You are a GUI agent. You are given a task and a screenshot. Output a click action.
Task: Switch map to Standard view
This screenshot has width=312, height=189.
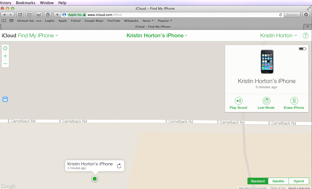[x=258, y=181]
